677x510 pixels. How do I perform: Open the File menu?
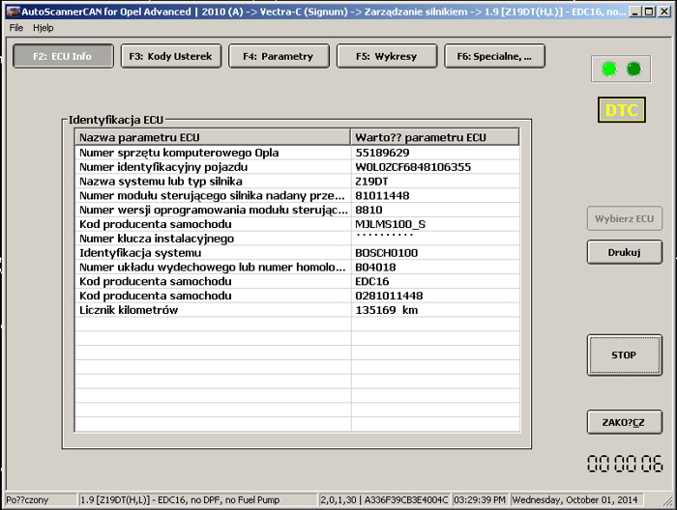[16, 28]
